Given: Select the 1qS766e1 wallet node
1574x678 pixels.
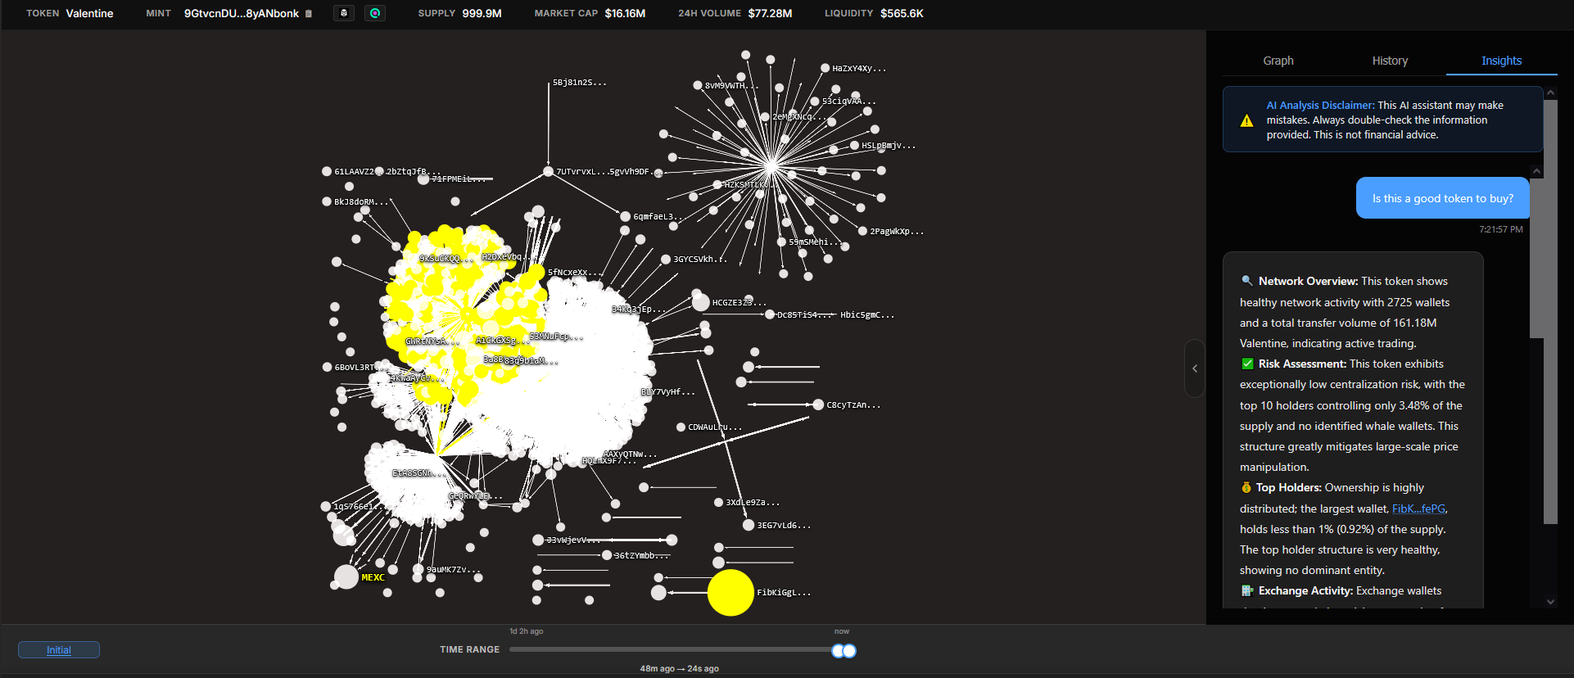Looking at the screenshot, I should [x=326, y=506].
